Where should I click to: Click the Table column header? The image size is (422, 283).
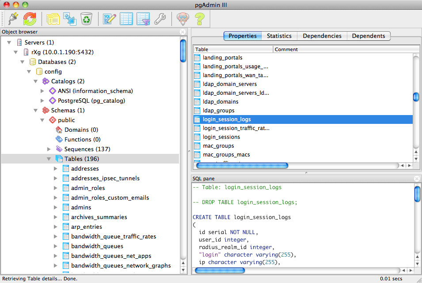[x=233, y=49]
